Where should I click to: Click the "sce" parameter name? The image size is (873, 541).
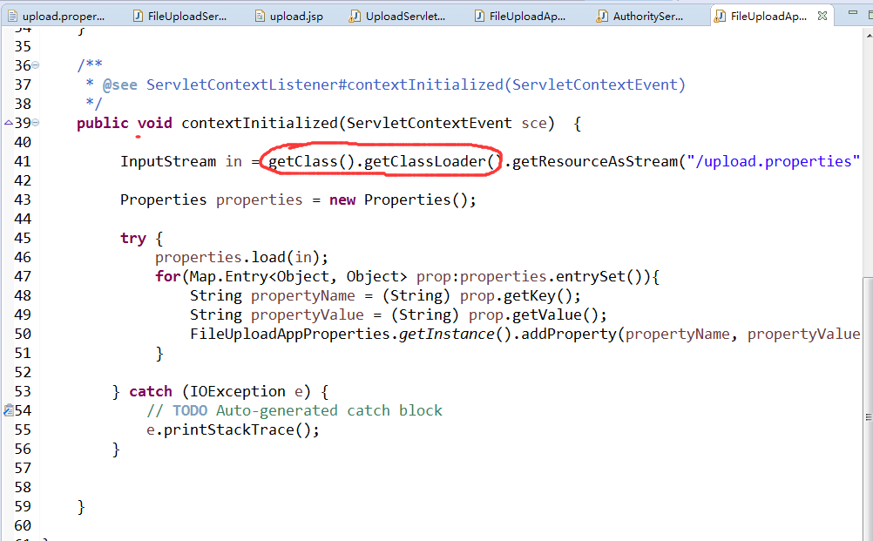pos(534,123)
